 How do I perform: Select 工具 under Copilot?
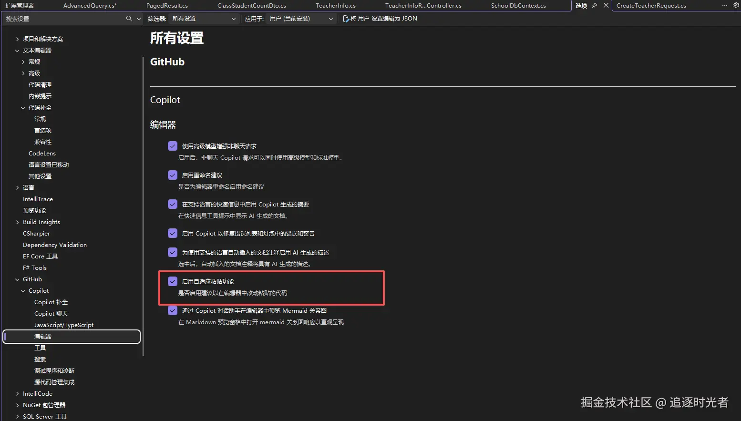(40, 348)
